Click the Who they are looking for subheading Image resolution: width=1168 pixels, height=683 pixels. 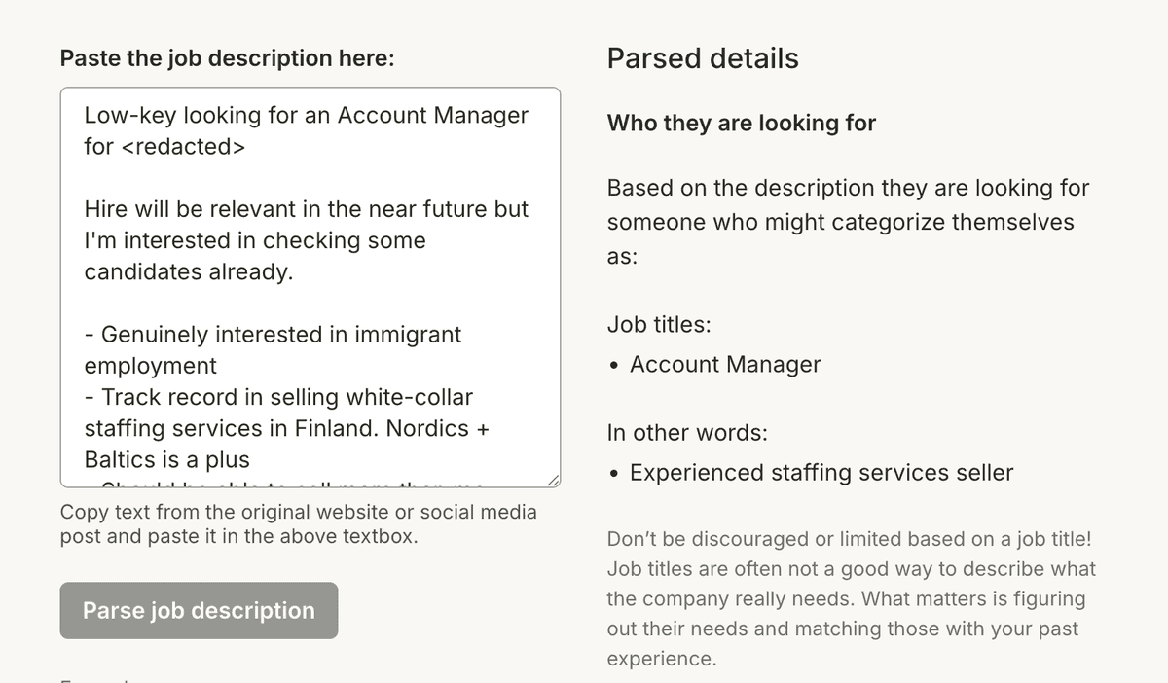tap(741, 124)
